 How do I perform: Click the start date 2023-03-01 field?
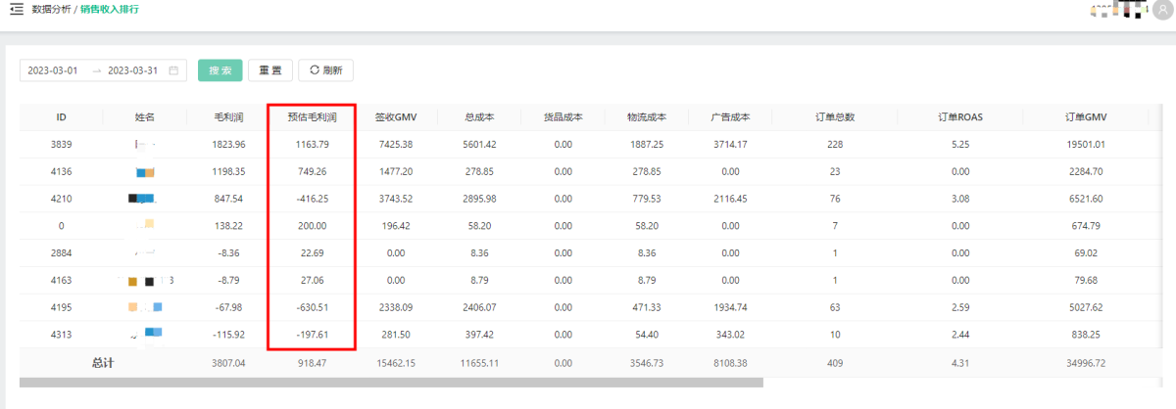(x=53, y=70)
